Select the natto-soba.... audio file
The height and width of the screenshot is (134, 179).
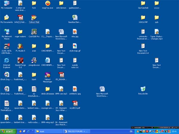[x=34, y=119]
